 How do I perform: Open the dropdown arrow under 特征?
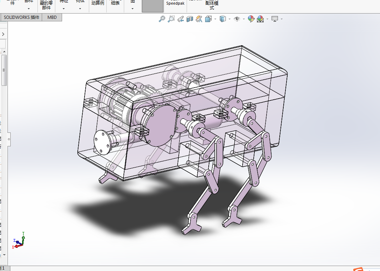click(64, 9)
